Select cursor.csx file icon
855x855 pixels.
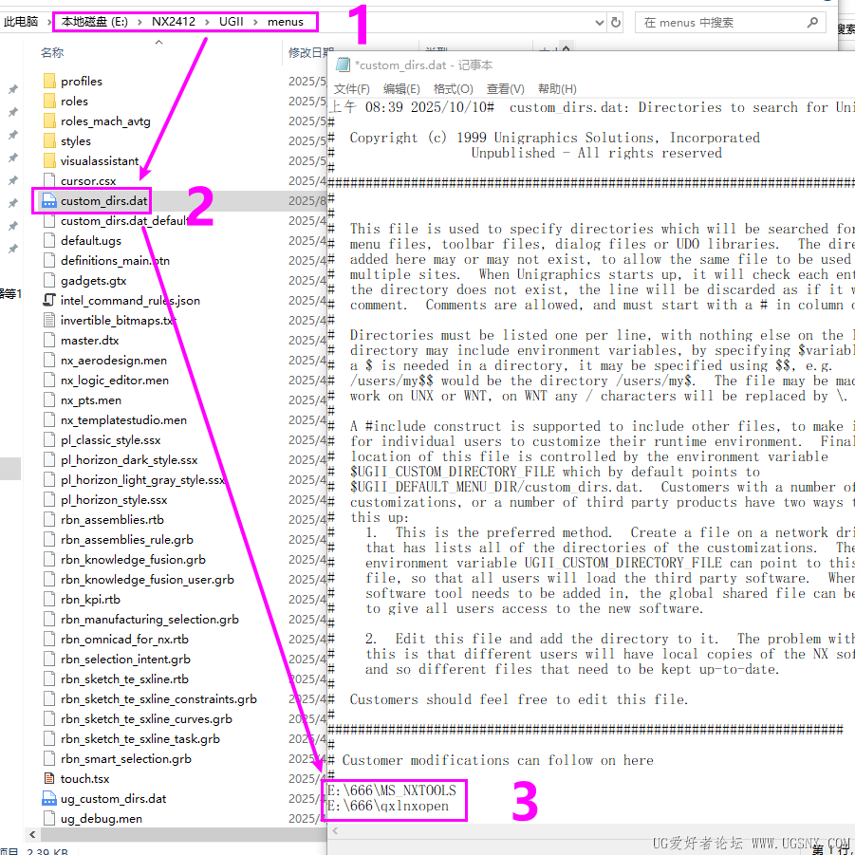[49, 181]
